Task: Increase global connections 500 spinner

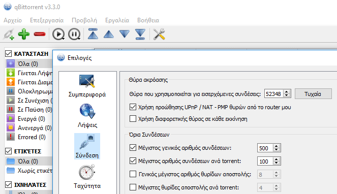Action: (x=277, y=146)
